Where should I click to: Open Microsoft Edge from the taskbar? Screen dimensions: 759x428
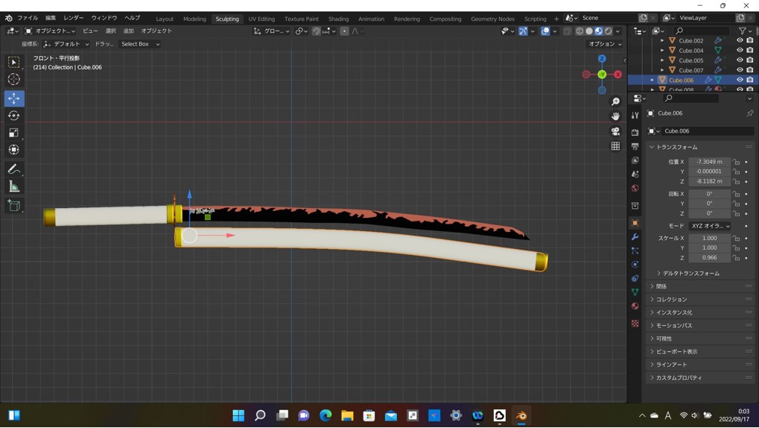point(325,415)
